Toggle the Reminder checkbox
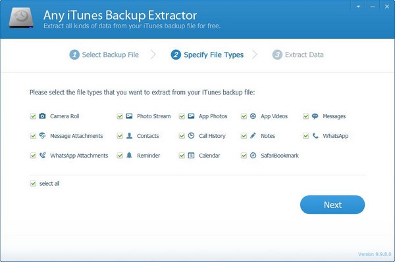The image size is (395, 262). click(x=120, y=156)
